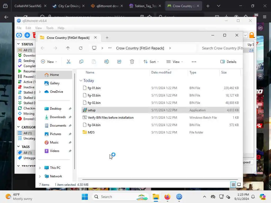Go up one folder with the Up arrow

point(68,48)
